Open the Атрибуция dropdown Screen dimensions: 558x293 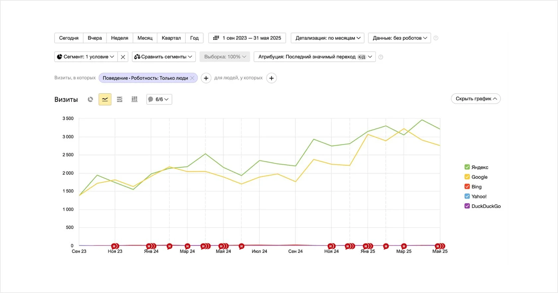pos(315,57)
